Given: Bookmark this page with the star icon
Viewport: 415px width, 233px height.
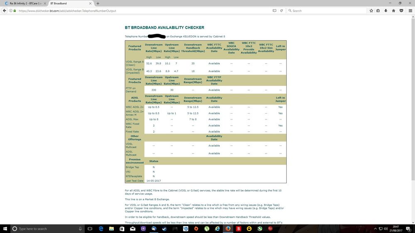Looking at the screenshot, I should coord(371,11).
